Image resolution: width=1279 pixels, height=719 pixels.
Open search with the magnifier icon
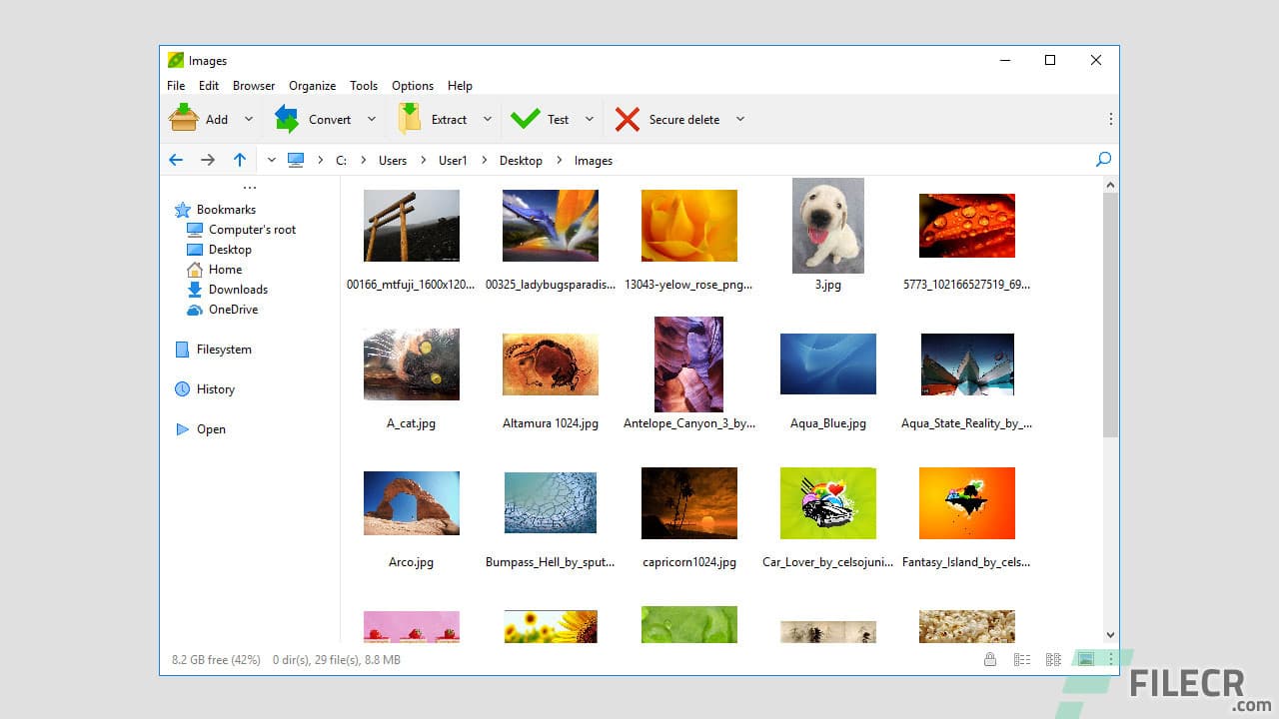click(1104, 159)
